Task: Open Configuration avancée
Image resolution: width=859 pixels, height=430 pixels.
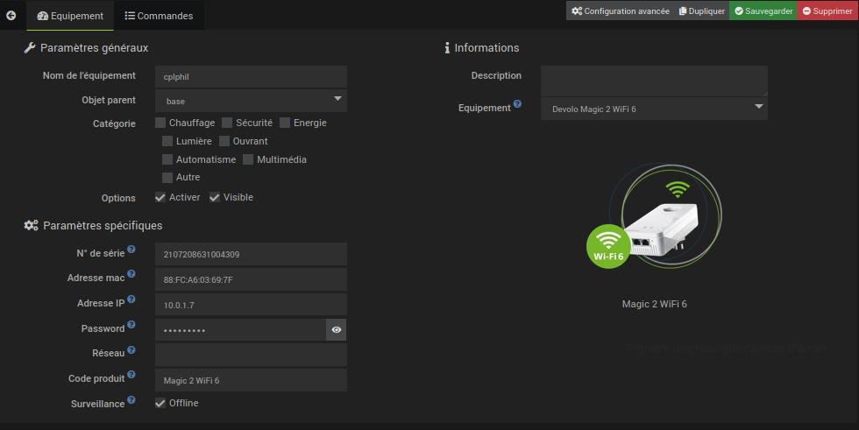Action: point(620,11)
